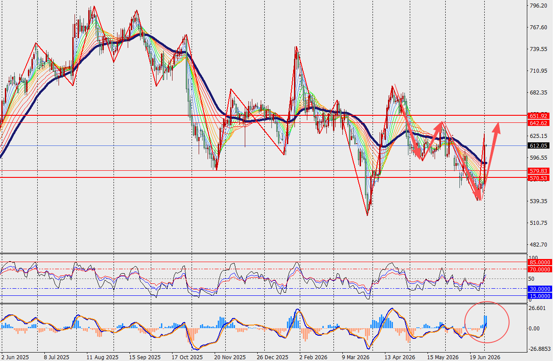Screen dimensions: 553x361
Task: Click the 796.20 price scale value
Action: click(538, 6)
